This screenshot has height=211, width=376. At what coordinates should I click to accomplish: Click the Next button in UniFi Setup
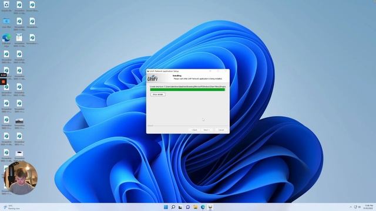[206, 130]
